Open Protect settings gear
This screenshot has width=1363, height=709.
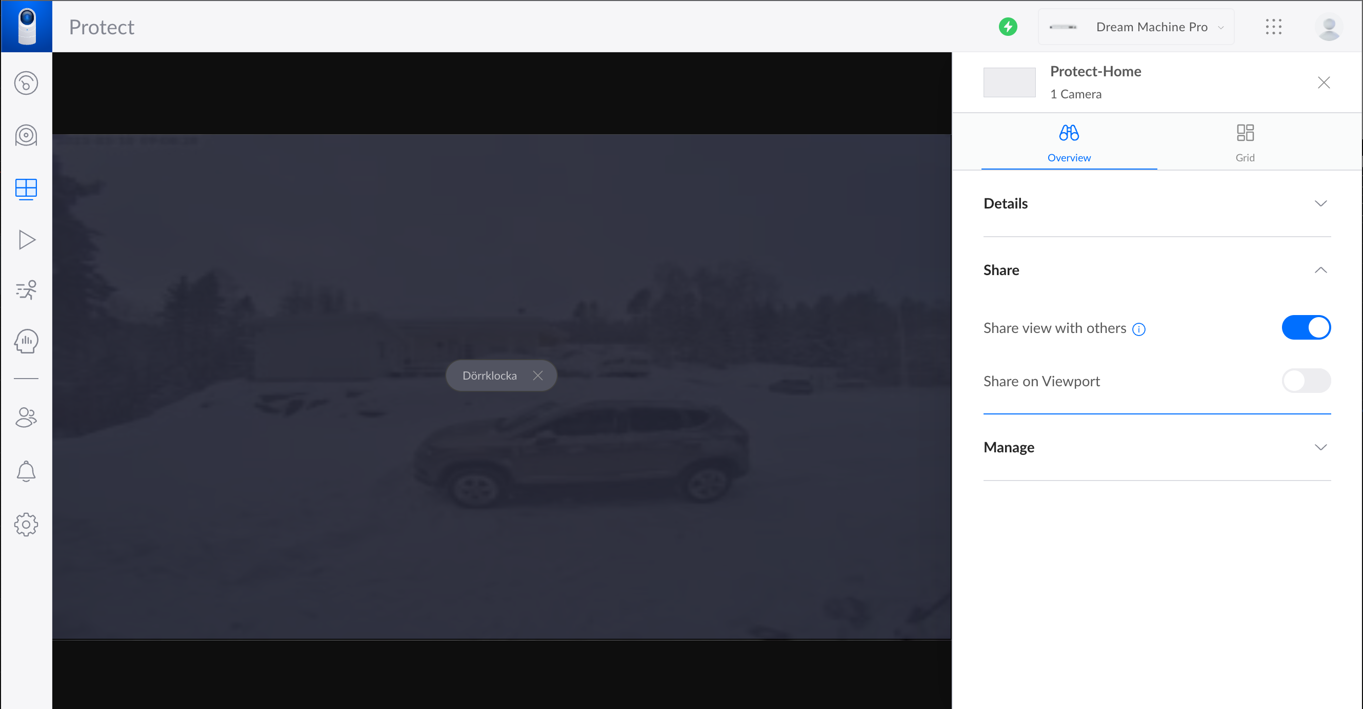26,525
